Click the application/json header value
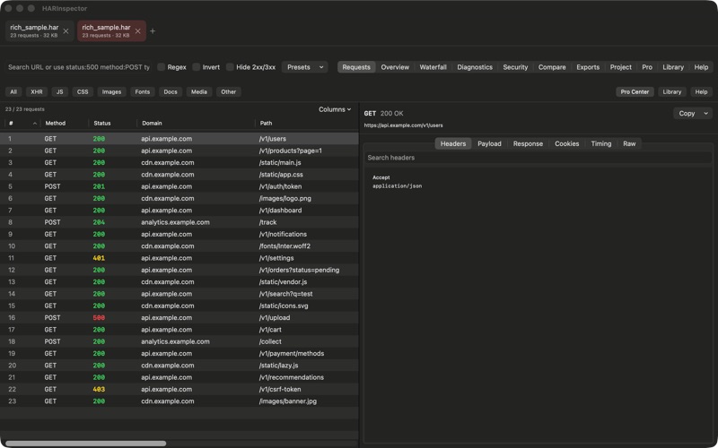The width and height of the screenshot is (718, 448). [x=397, y=186]
